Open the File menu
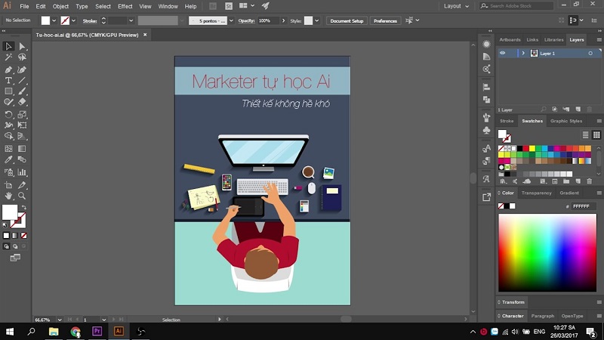Viewport: 604px width, 340px height. tap(24, 6)
